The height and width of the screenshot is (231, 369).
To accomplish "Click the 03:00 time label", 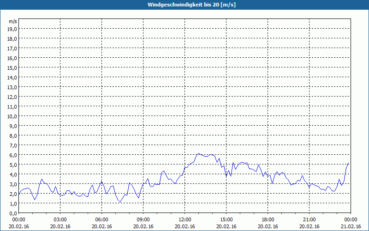I will [60, 220].
